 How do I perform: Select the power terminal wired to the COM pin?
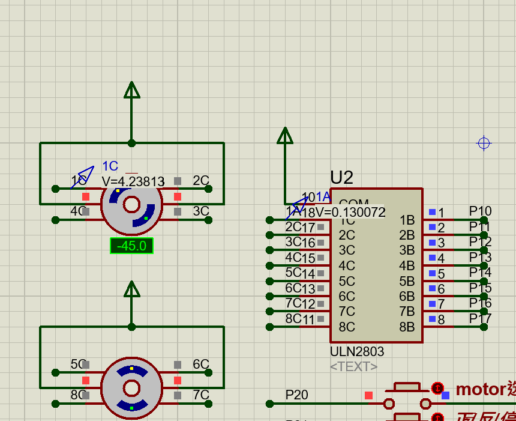pos(285,136)
